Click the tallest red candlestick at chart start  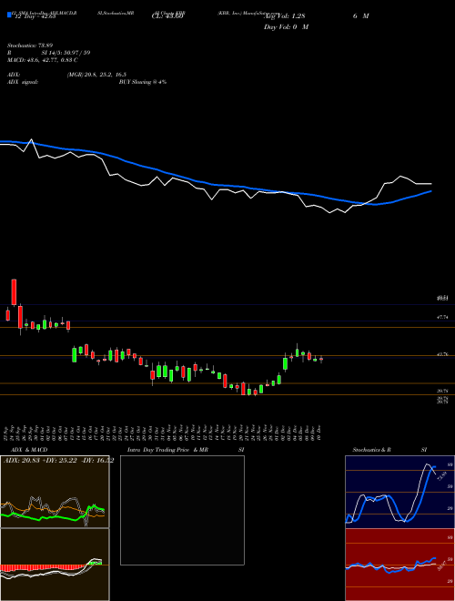pyautogui.click(x=15, y=292)
